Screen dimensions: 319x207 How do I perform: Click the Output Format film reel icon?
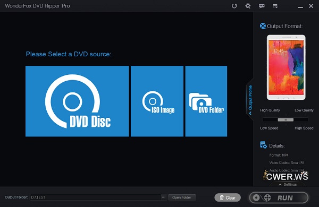(x=263, y=26)
